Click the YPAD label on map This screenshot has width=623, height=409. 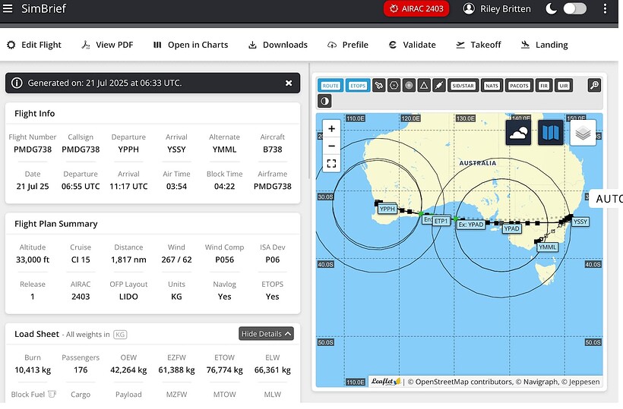[511, 228]
